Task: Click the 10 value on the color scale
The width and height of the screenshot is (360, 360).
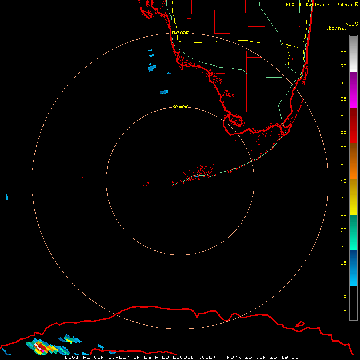Action: tap(344, 280)
